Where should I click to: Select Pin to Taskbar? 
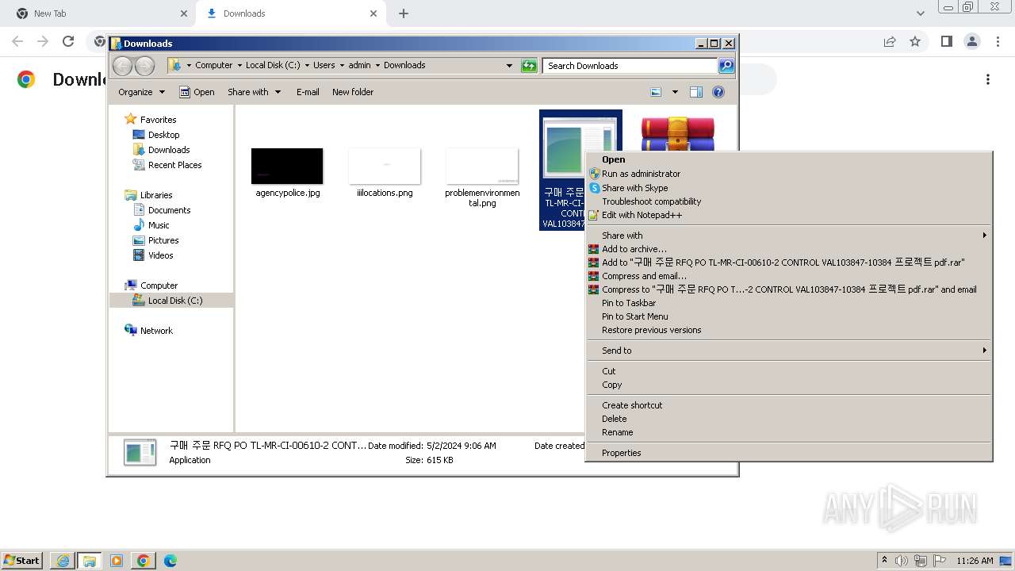629,303
